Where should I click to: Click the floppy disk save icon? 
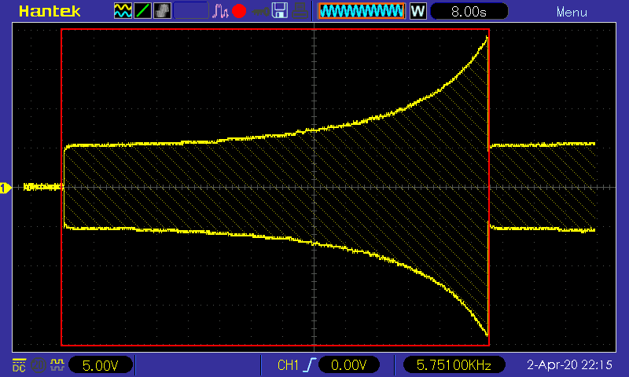(x=280, y=10)
